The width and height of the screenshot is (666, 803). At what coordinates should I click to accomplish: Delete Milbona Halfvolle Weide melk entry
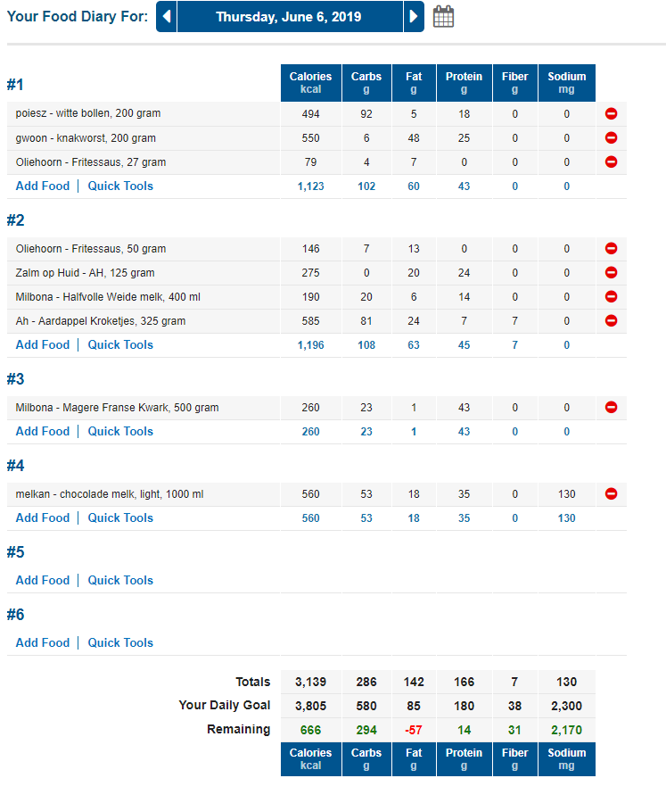pos(611,297)
